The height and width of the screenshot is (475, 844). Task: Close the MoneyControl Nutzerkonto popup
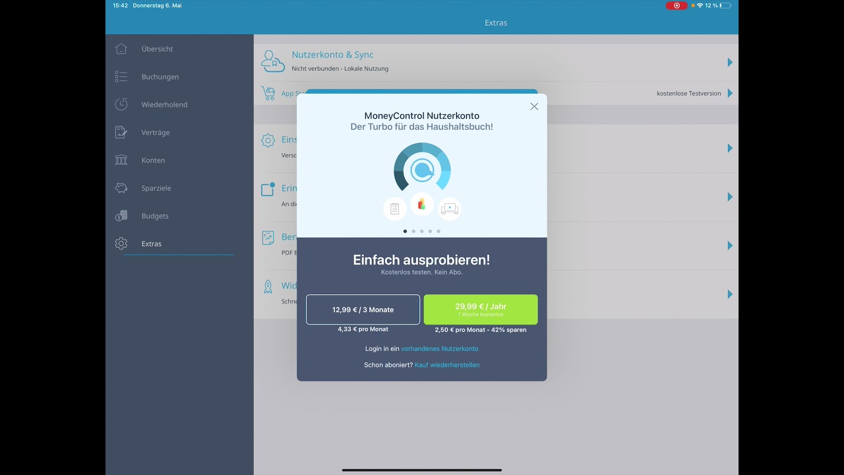[x=534, y=106]
